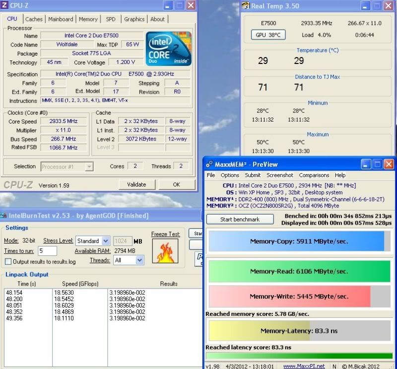The height and width of the screenshot is (369, 397).
Task: Click the Memory-Write 5445 MByte/sec bar
Action: tap(300, 297)
